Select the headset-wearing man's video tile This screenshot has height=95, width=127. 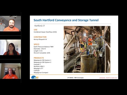coord(10,71)
